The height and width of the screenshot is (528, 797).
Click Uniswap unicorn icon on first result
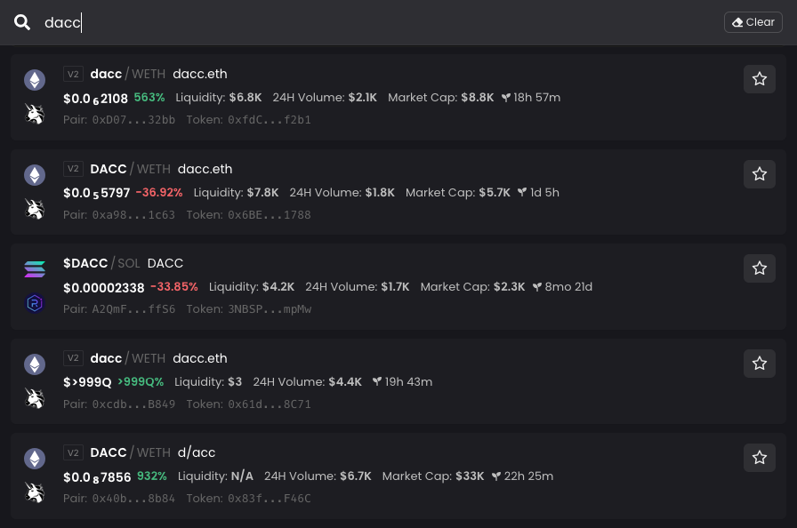[x=35, y=114]
